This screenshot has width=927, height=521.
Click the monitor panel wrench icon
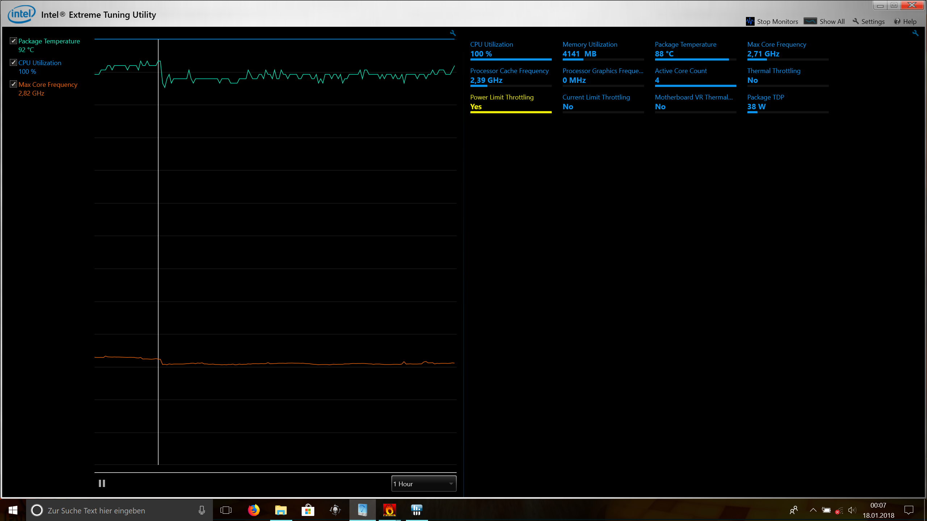[x=915, y=33]
